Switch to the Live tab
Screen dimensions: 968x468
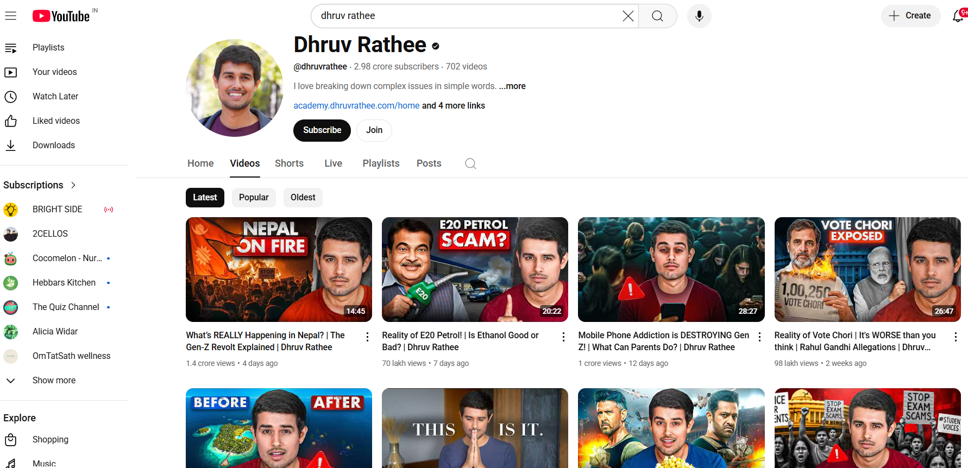click(x=333, y=163)
